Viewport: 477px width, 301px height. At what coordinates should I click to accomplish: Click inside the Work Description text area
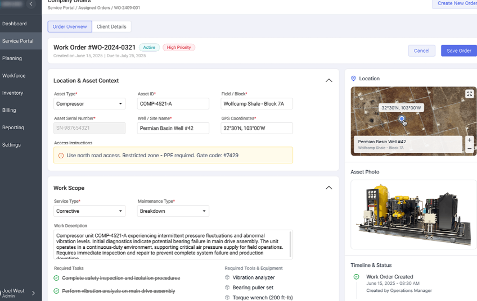click(173, 244)
